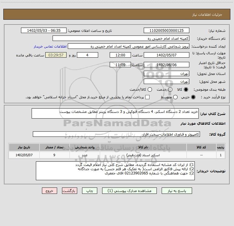Click the عدد unit cell
The image size is (234, 226).
coord(84,155)
